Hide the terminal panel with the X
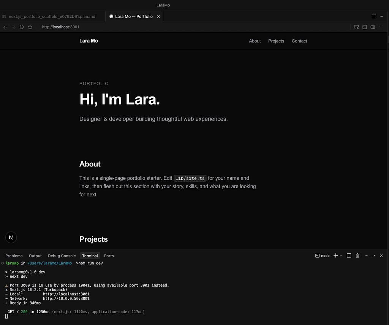Screen dimensions: 389x325 pyautogui.click(x=381, y=256)
